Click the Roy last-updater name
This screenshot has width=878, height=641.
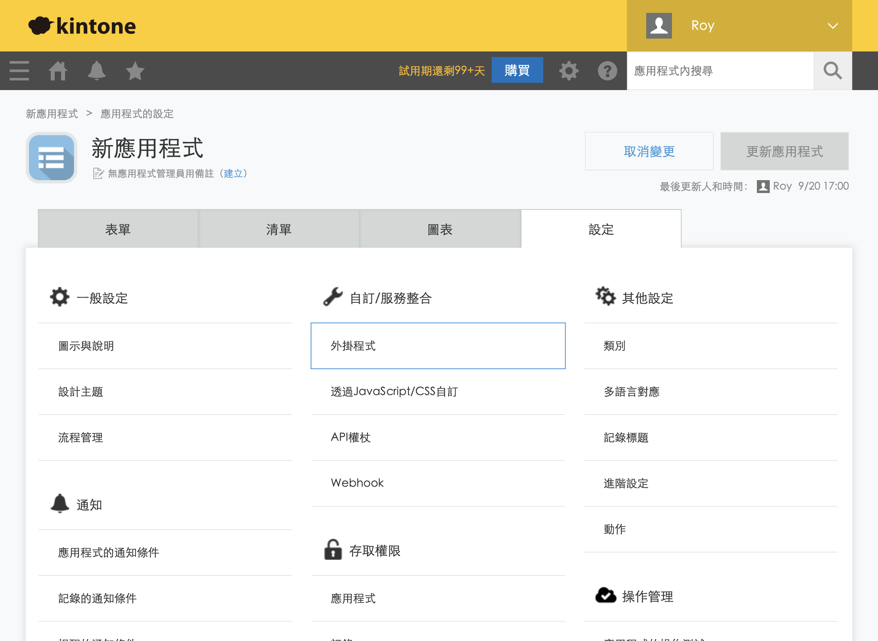782,186
